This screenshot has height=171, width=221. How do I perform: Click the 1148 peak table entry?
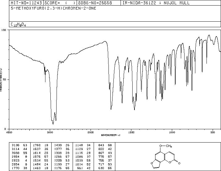point(83,145)
